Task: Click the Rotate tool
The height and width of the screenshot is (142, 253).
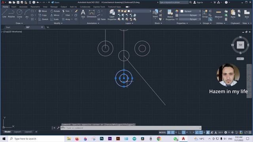Action: pyautogui.click(x=55, y=11)
